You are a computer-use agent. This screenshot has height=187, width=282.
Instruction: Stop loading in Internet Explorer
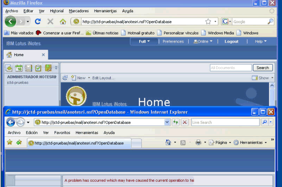tap(185, 123)
